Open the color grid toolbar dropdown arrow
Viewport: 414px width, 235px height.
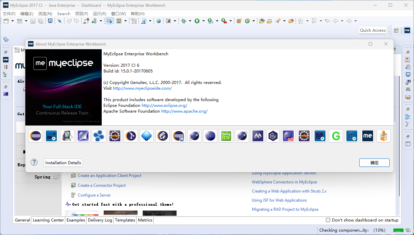(125, 21)
